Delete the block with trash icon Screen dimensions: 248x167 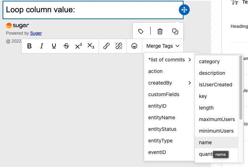(x=160, y=31)
